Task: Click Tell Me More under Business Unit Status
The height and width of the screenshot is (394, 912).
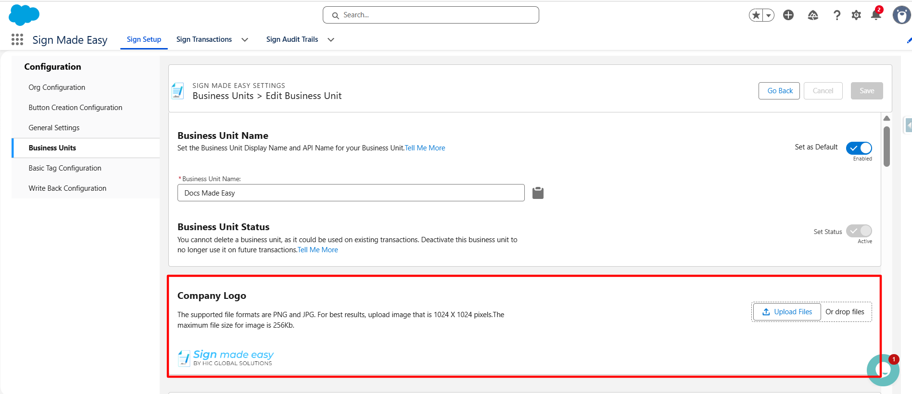Action: (317, 250)
